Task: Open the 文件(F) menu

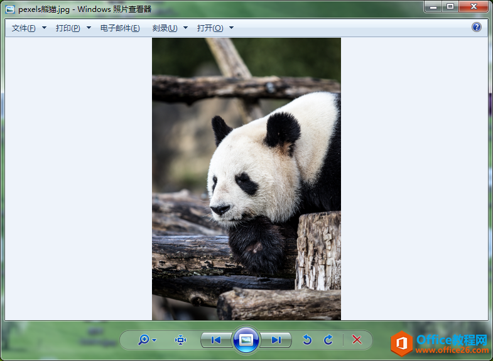Action: 24,28
